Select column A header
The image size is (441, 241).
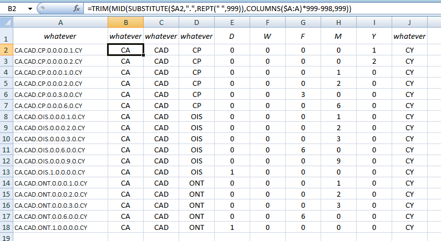tap(60, 23)
